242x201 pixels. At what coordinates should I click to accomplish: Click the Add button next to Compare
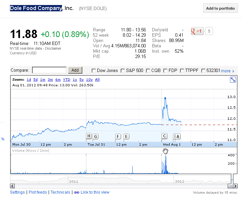coord(75,70)
